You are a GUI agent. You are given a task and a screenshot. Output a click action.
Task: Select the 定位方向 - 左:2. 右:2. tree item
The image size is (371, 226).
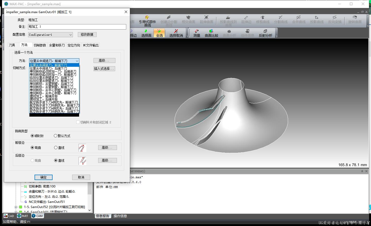(x=49, y=197)
